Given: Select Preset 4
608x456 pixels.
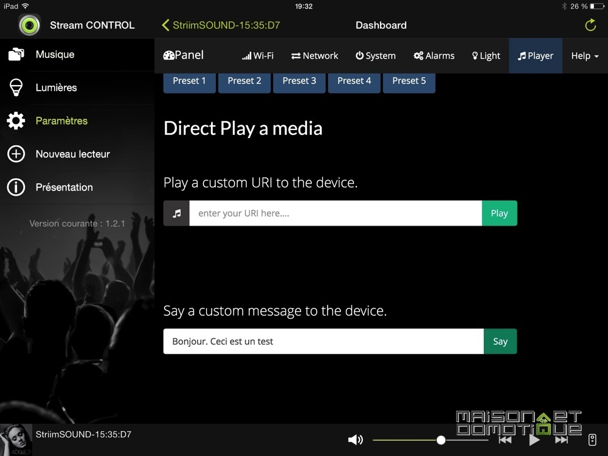Looking at the screenshot, I should tap(354, 81).
